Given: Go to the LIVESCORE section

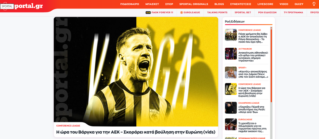Looking at the screenshot, I should coord(265,4).
